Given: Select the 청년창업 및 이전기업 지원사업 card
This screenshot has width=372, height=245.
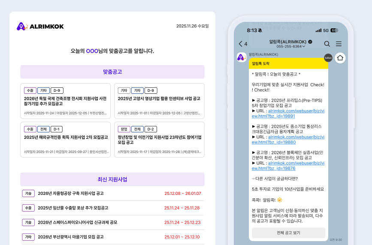Looking at the screenshot, I should [x=159, y=140].
